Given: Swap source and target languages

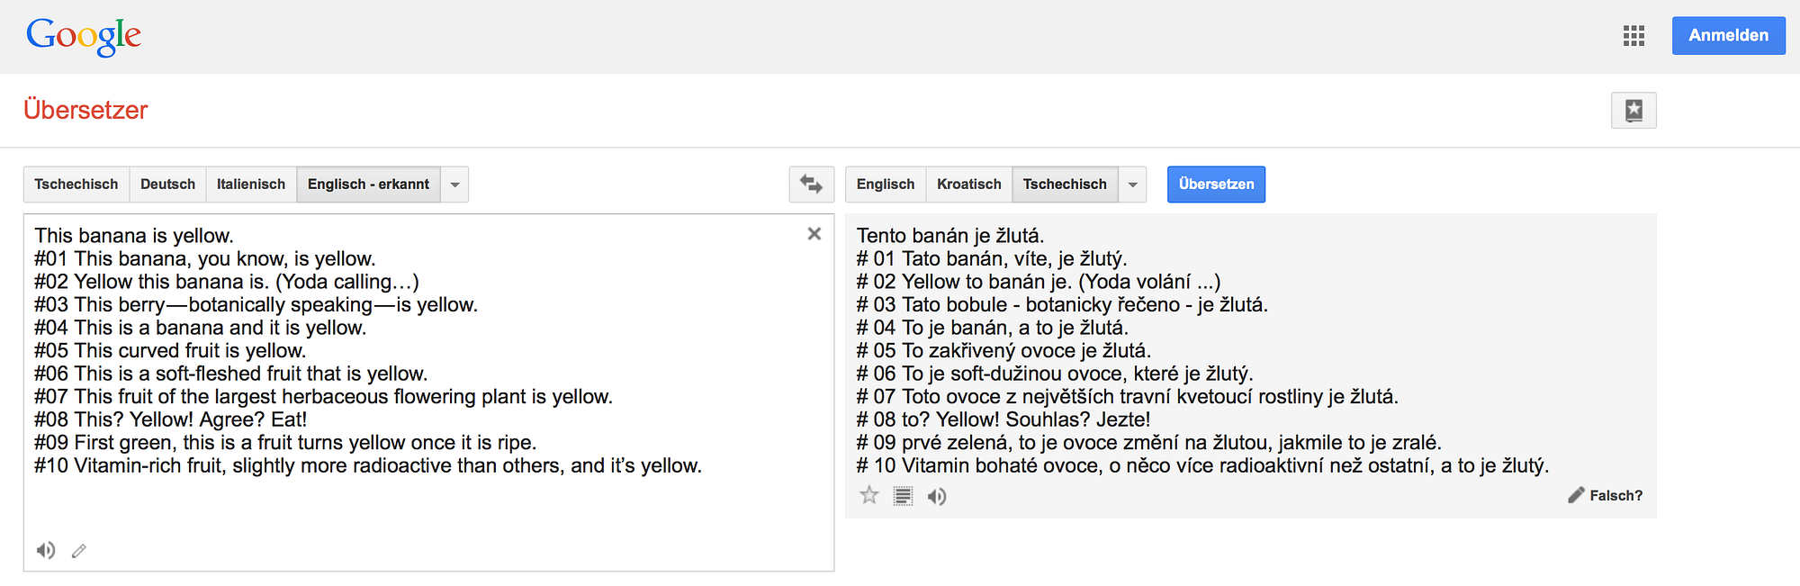Looking at the screenshot, I should click(812, 185).
